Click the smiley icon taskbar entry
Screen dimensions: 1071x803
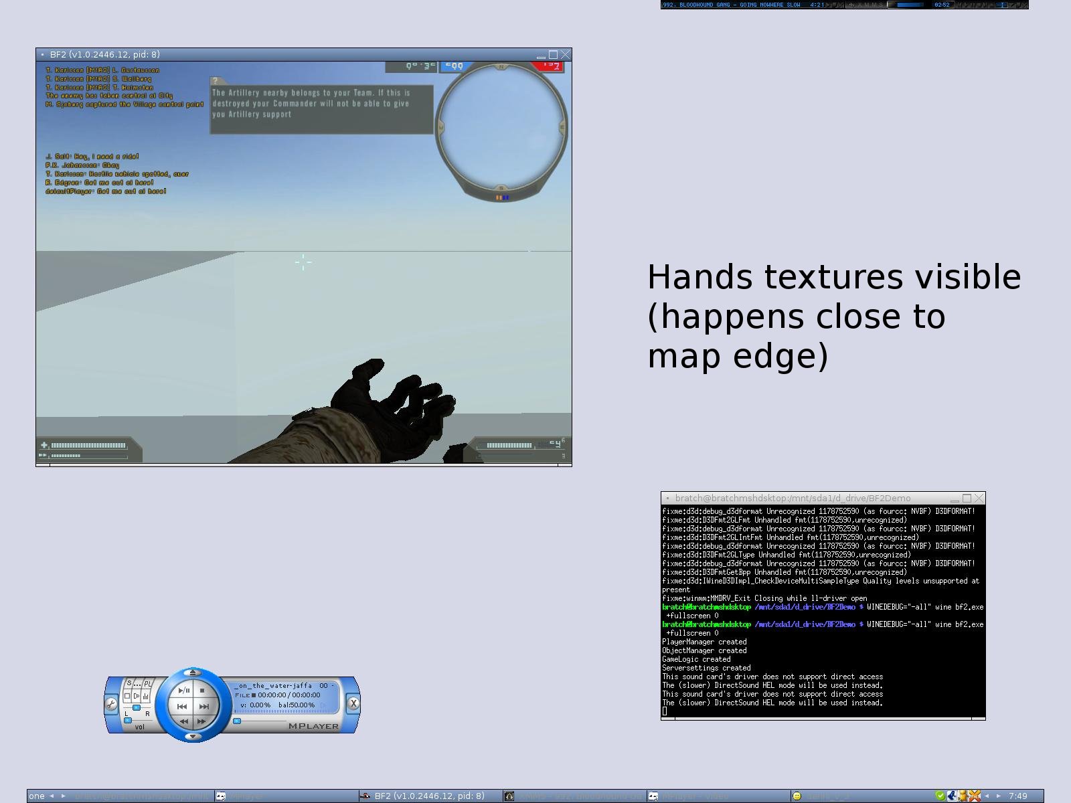[862, 796]
